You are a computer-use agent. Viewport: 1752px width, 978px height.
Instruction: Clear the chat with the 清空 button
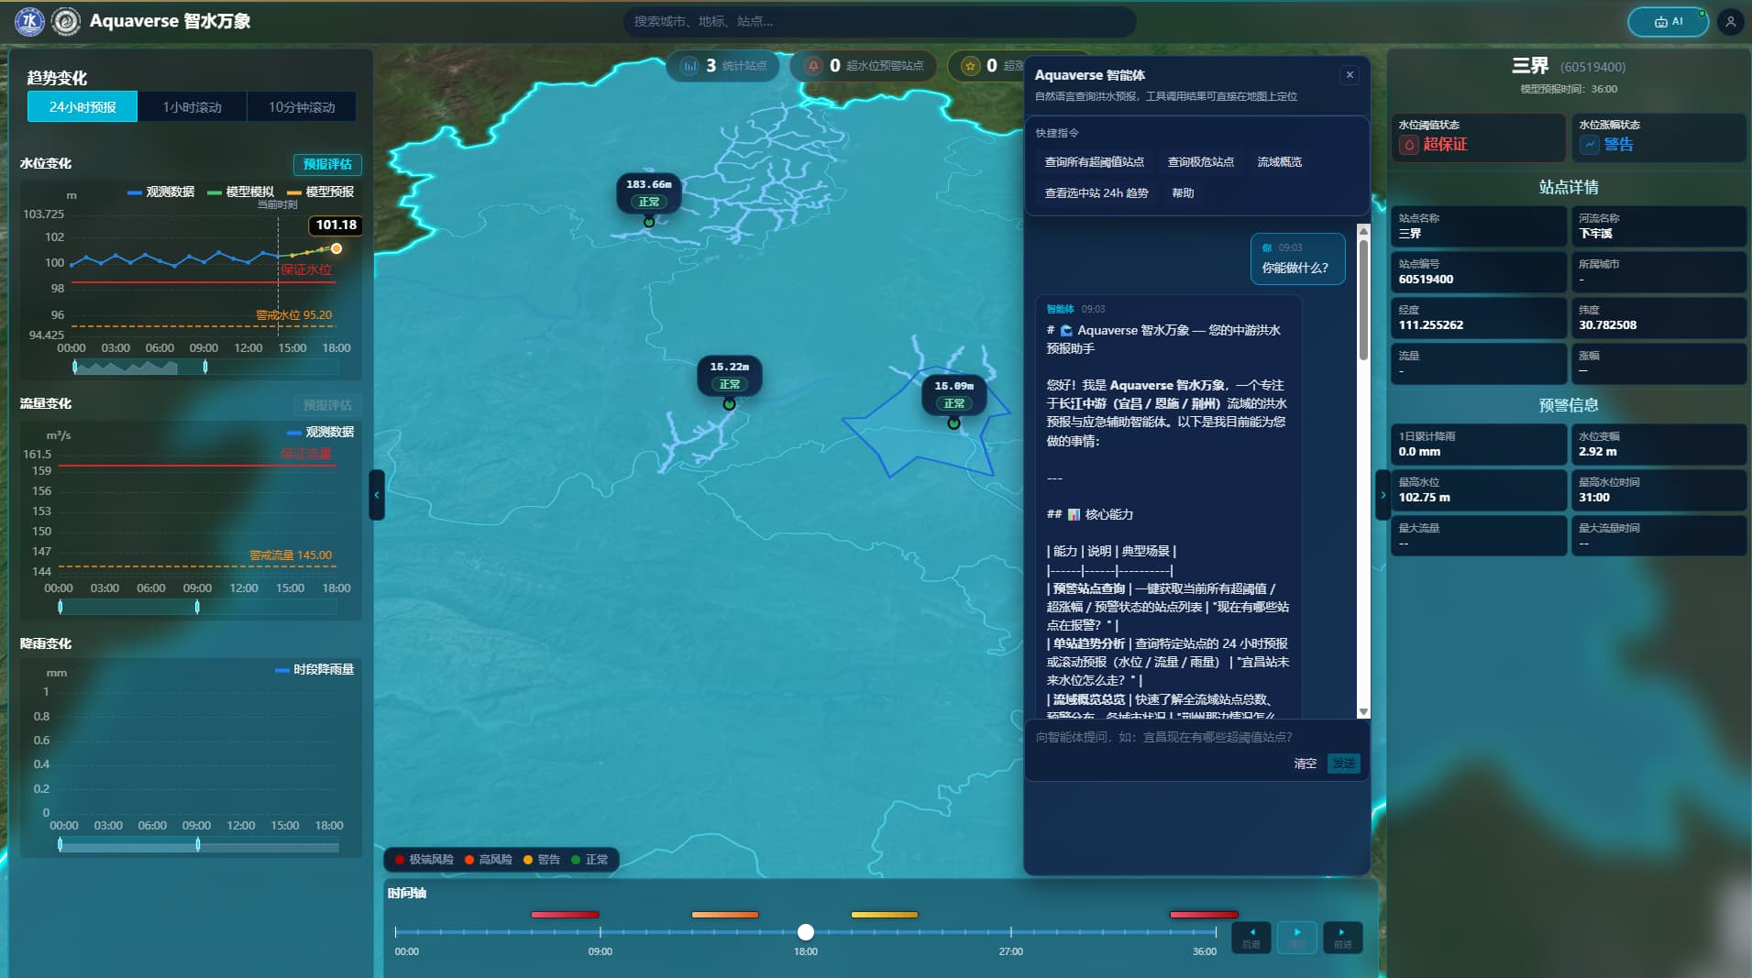[x=1306, y=764]
